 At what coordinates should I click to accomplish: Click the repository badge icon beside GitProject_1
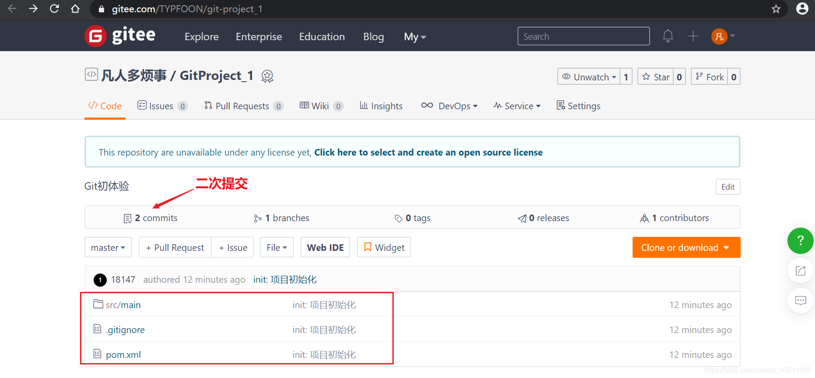click(267, 76)
